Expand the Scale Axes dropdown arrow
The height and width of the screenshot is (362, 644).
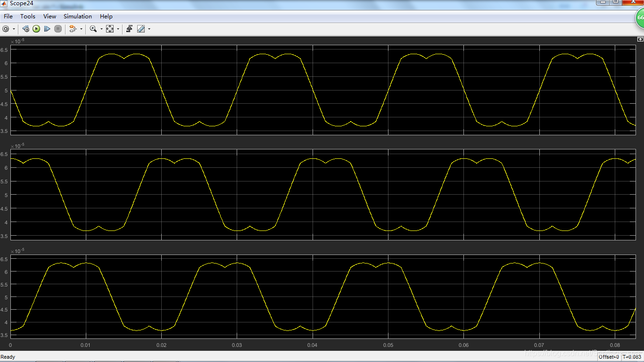(x=118, y=29)
